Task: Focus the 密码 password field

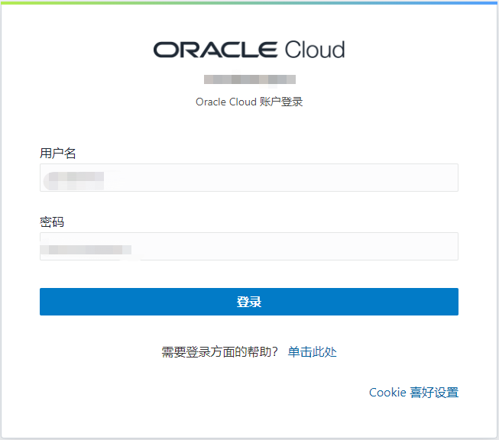Action: coord(249,246)
